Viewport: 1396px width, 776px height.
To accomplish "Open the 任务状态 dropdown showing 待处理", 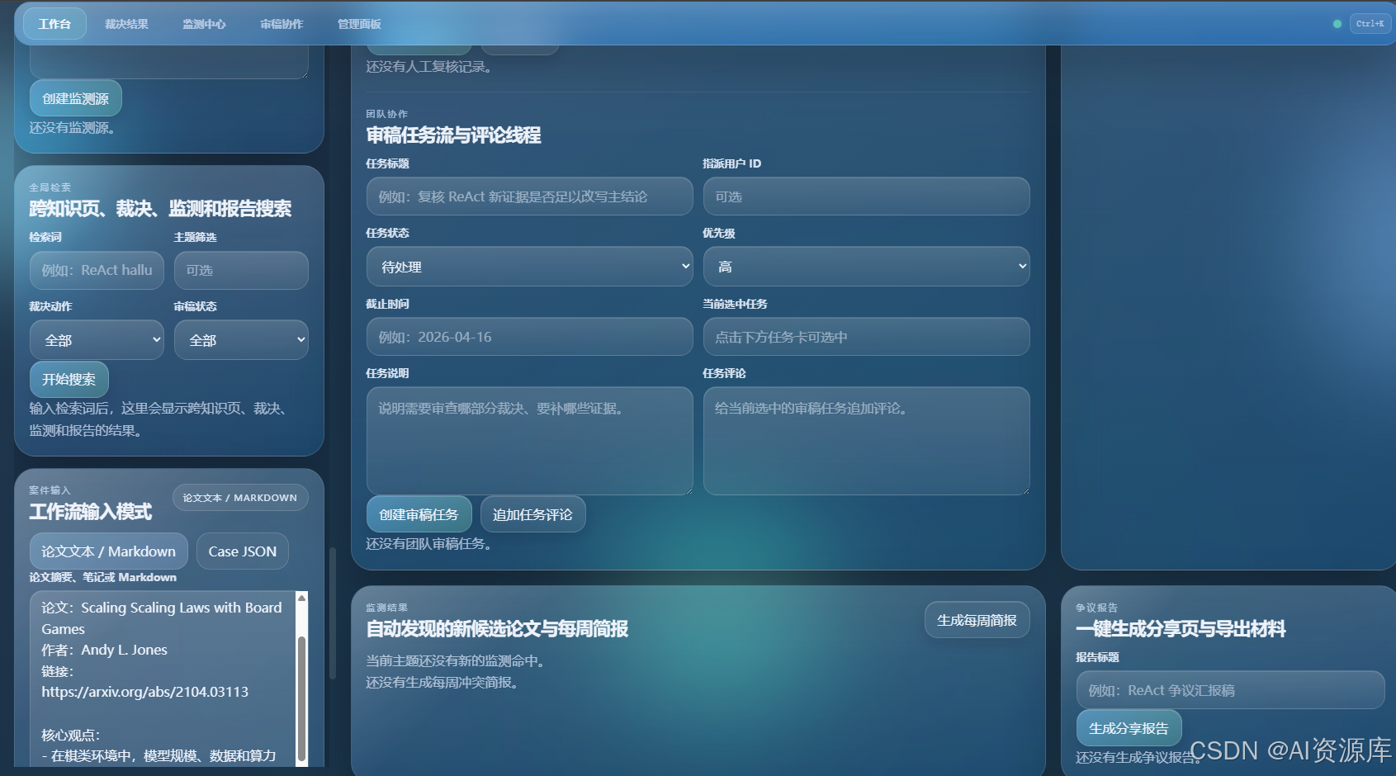I will tap(530, 267).
